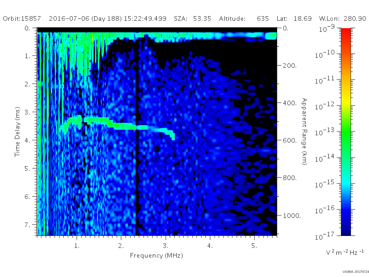Viewport: 369px width, 277px height.
Task: Click the 10^-17 color scale label
Action: [324, 235]
